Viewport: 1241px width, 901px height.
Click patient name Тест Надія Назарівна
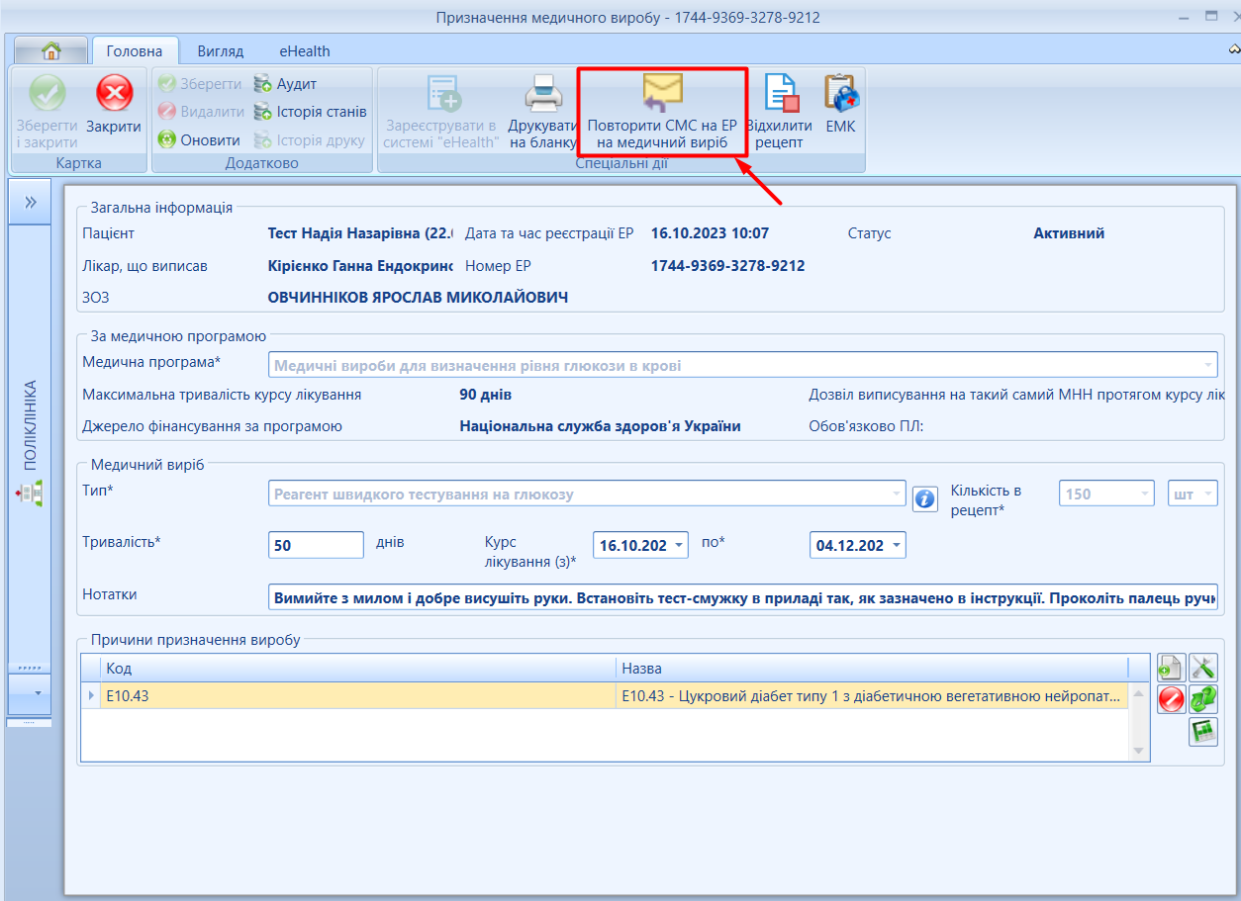(360, 233)
